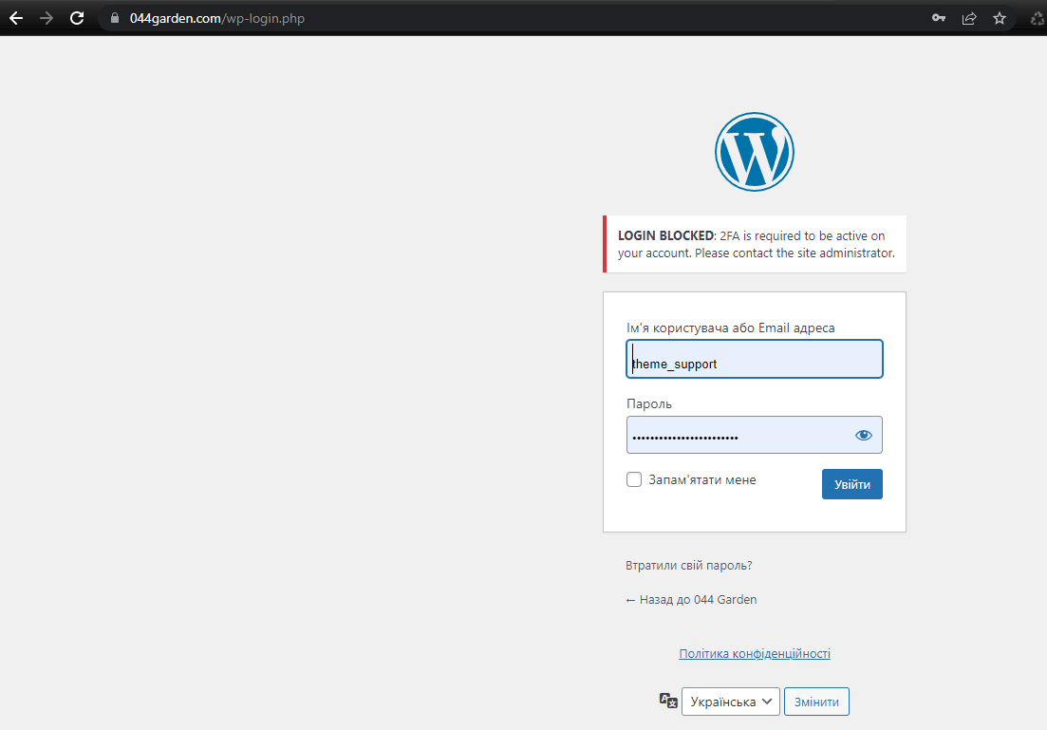Click the language translate icon beside dropdown
Viewport: 1047px width, 730px height.
[x=668, y=701]
